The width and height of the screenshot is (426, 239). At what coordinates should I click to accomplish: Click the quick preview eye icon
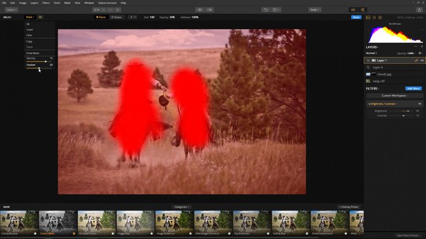click(200, 10)
